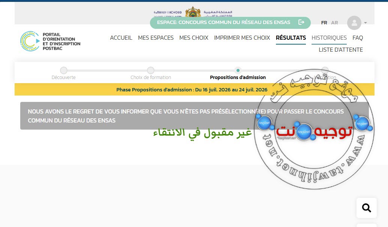Click the ESPACE: CONCOURS COMMUN DU RÉSEAU DES ENSAS button
This screenshot has width=388, height=227.
[230, 23]
